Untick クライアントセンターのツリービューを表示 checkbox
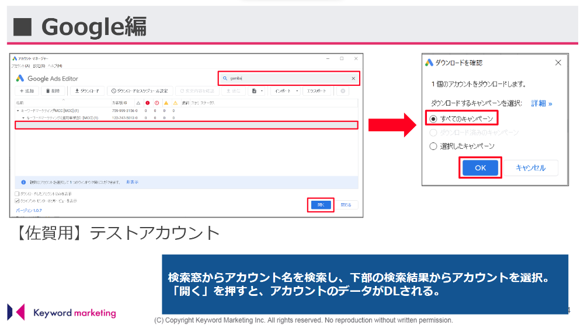The height and width of the screenshot is (328, 584). pyautogui.click(x=17, y=201)
